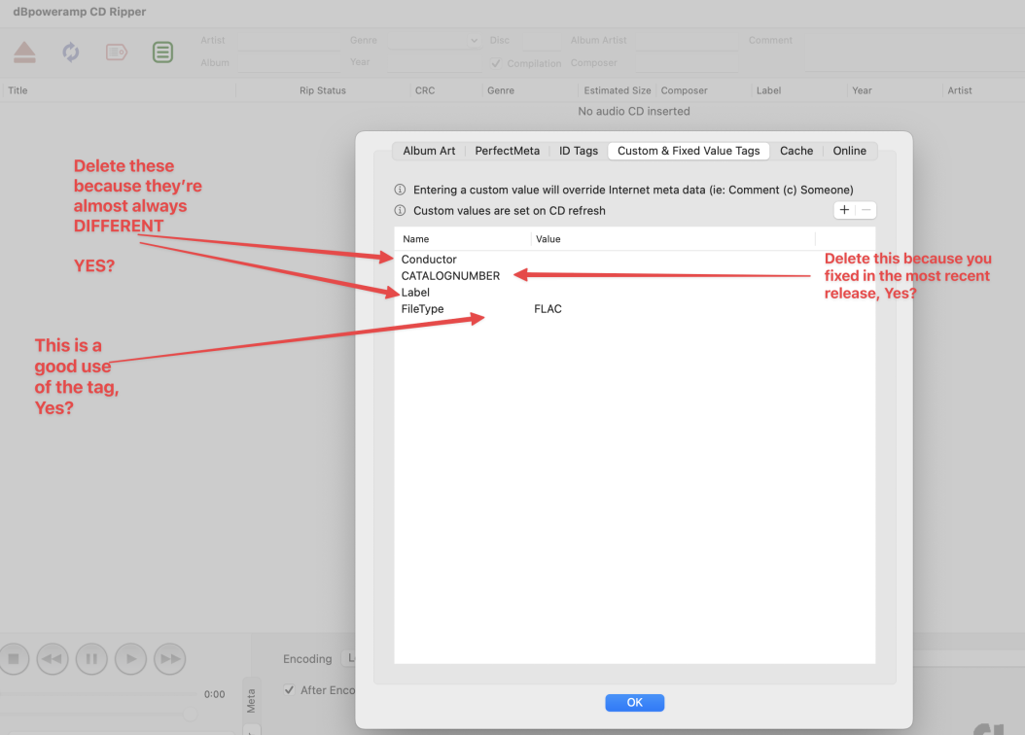Click the Name column header
Screen dimensions: 1025x735
(x=463, y=239)
